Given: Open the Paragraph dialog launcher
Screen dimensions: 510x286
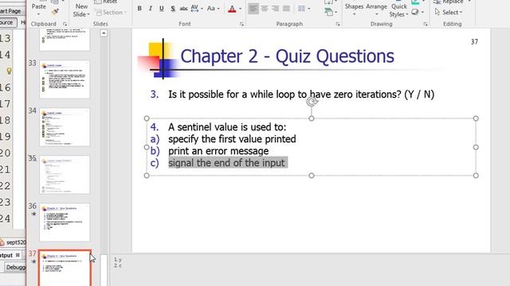Looking at the screenshot, I should coord(338,24).
